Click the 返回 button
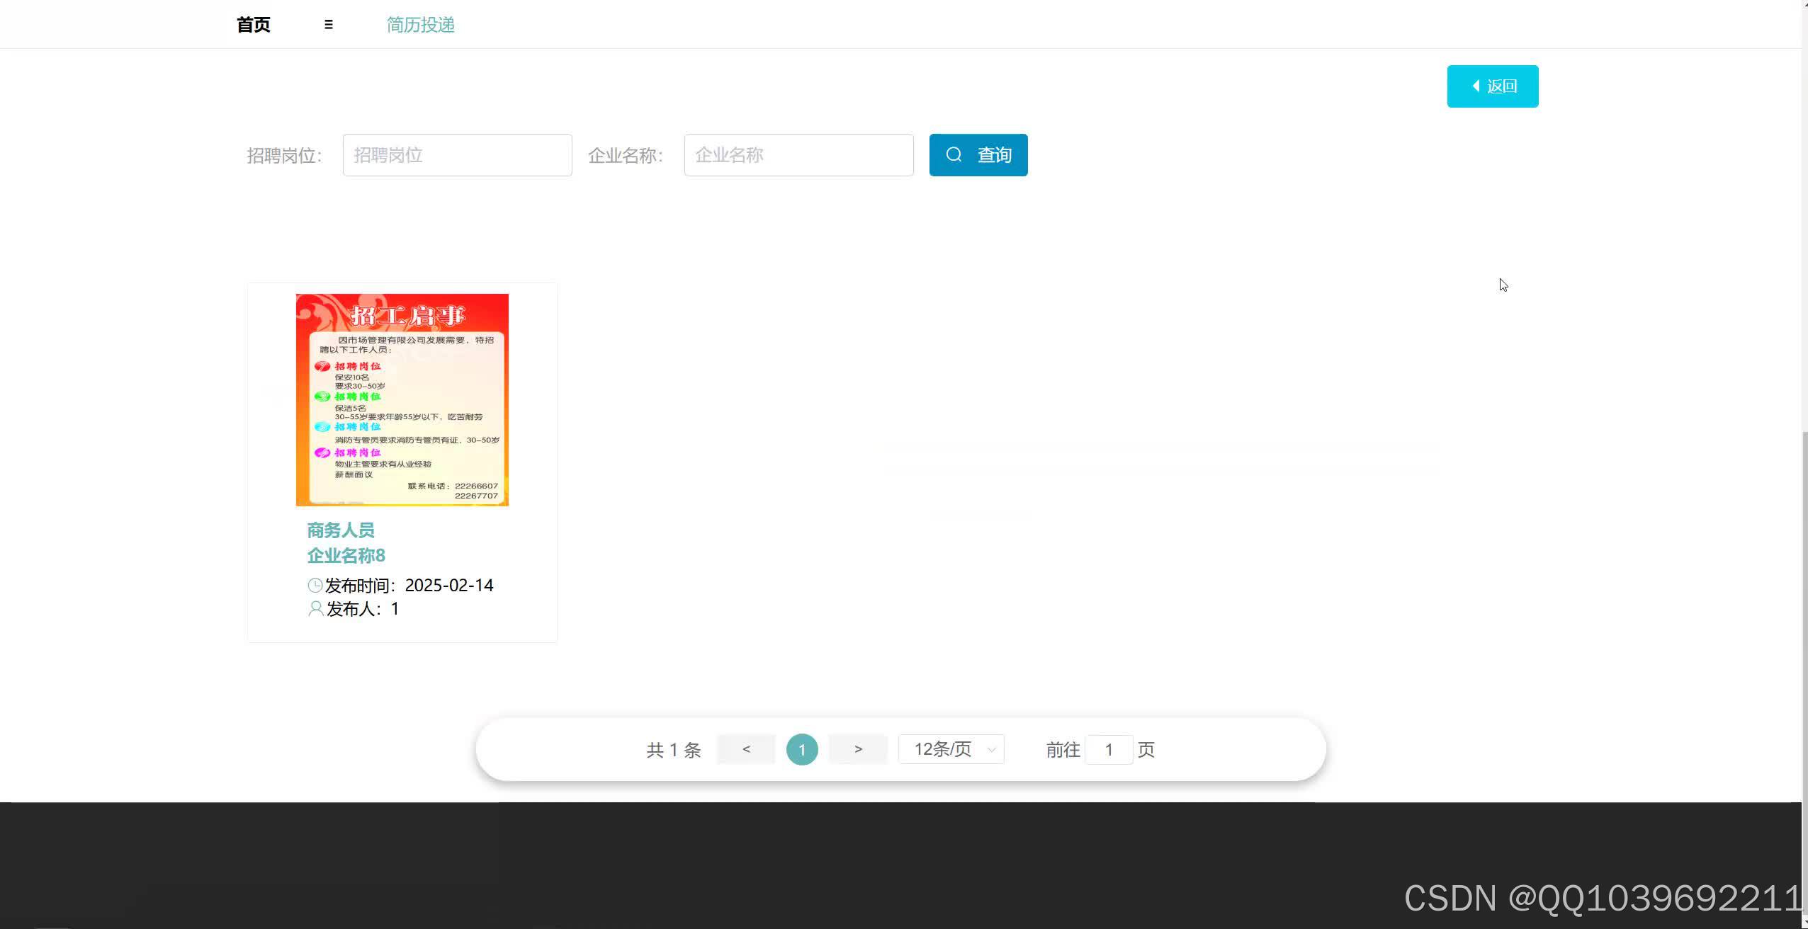 point(1491,86)
